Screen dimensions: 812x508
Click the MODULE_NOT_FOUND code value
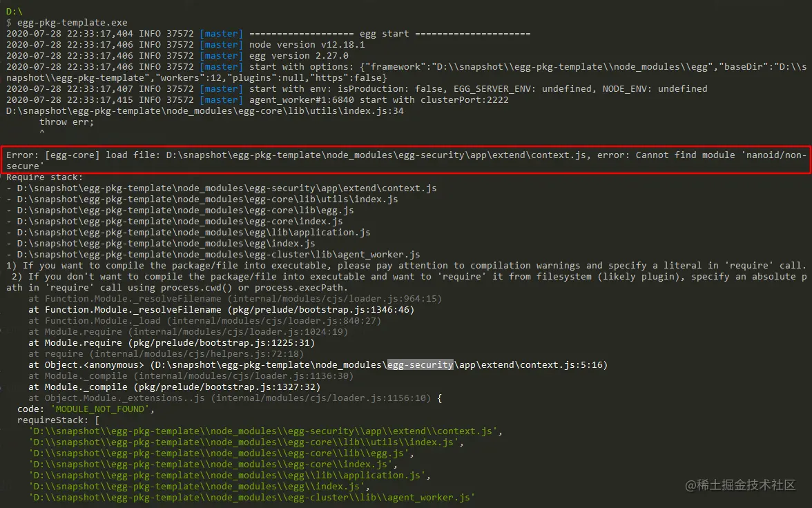coord(100,409)
